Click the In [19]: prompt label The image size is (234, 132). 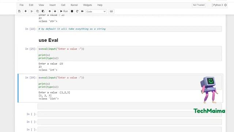(31, 77)
